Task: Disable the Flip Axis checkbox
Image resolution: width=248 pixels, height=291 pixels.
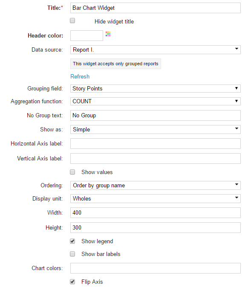Action: [x=72, y=282]
